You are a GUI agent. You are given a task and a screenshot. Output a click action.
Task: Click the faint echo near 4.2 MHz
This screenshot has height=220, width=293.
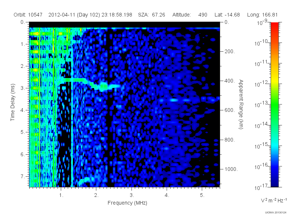coord(174,100)
